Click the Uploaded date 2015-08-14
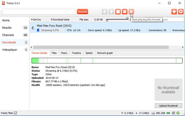The image size is (185, 116). pos(52,78)
